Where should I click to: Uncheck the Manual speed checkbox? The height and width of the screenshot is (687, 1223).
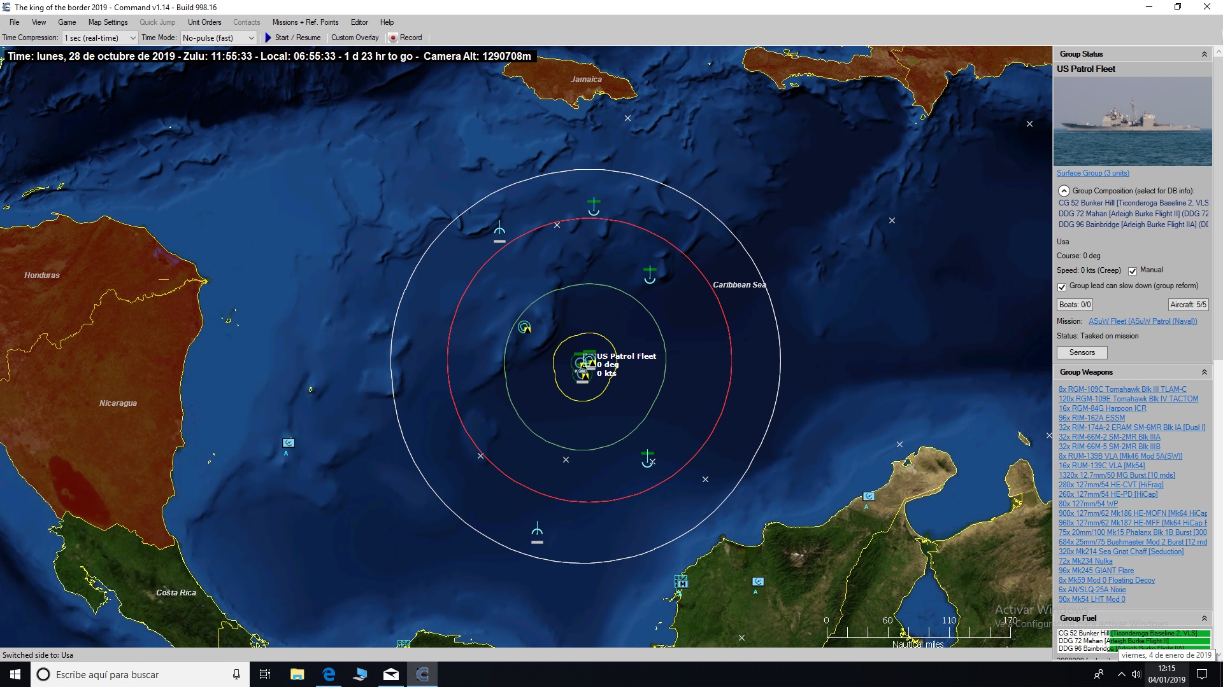pyautogui.click(x=1132, y=270)
